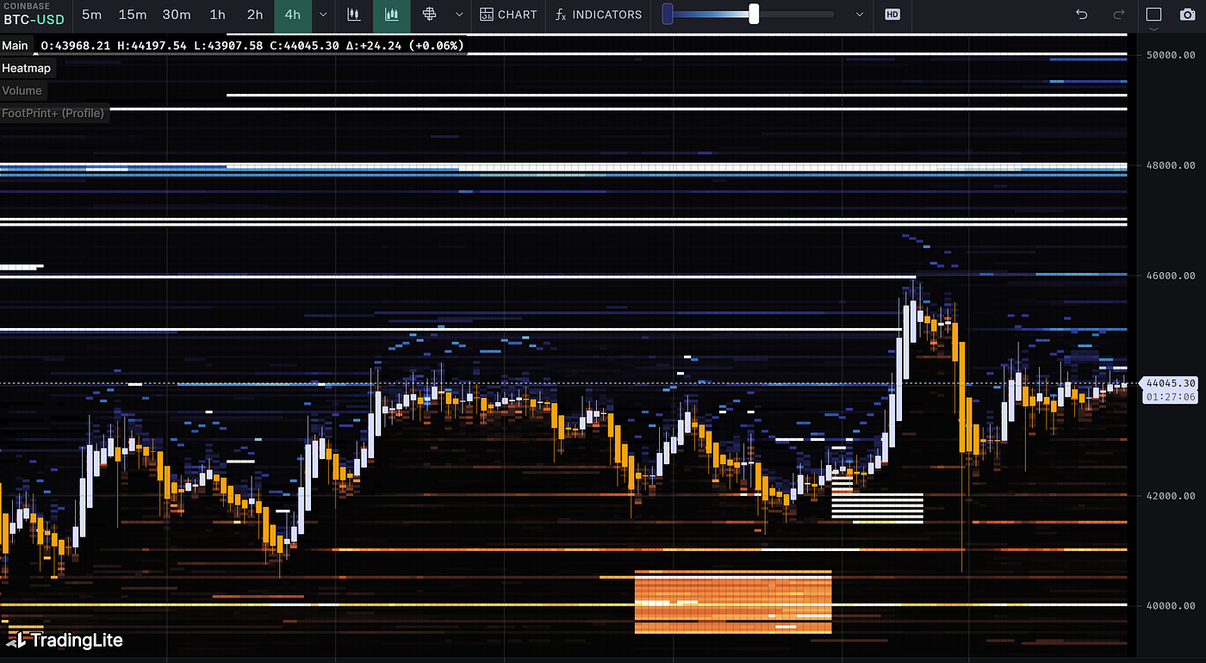Take a chart screenshot with camera icon
The image size is (1206, 663).
1188,15
